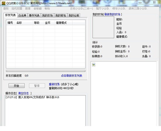
Task: Switch to the 我的背包 tab
Action: (x=61, y=16)
